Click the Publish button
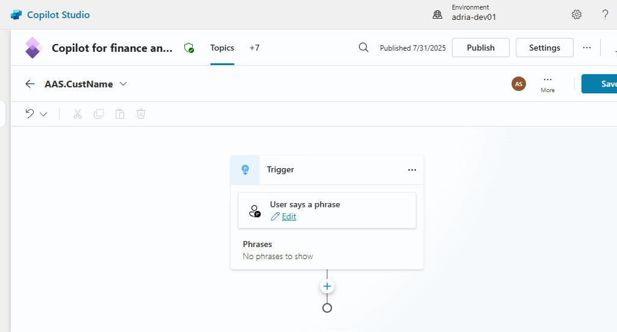 tap(480, 48)
